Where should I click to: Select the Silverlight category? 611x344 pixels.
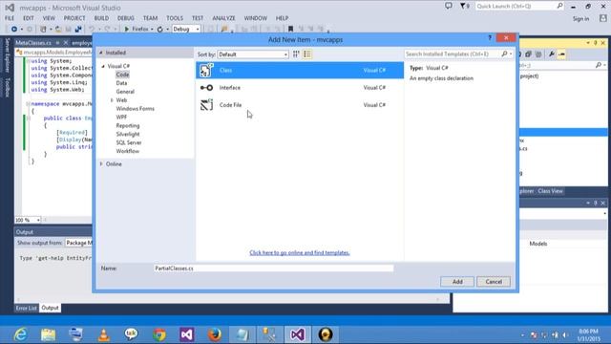[x=128, y=134]
